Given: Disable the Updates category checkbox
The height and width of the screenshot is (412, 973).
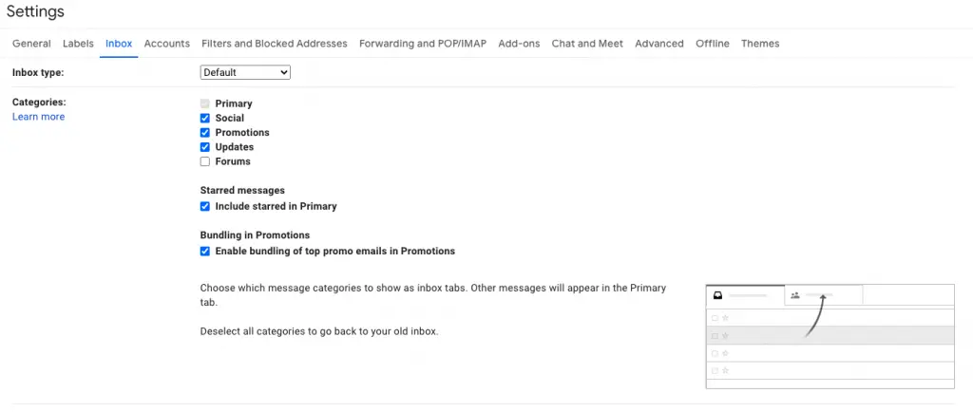Looking at the screenshot, I should point(205,147).
